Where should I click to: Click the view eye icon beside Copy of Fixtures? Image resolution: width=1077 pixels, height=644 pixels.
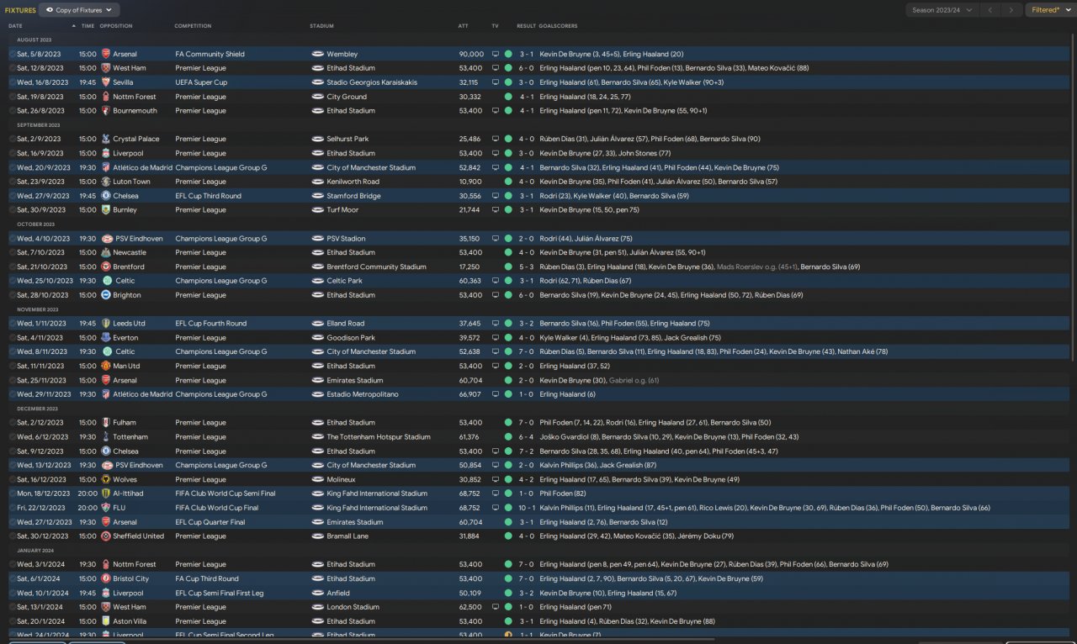click(x=49, y=10)
